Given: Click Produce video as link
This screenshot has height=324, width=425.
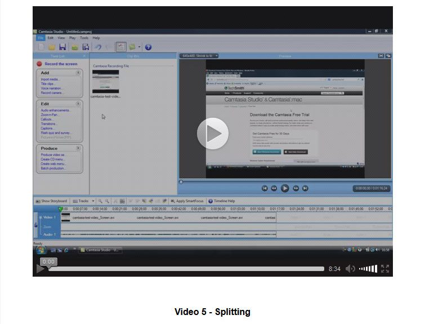Looking at the screenshot, I should pyautogui.click(x=53, y=154).
